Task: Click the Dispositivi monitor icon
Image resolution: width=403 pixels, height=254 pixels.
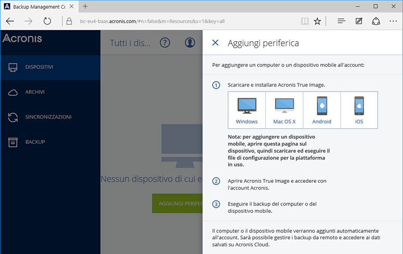Action: (13, 67)
